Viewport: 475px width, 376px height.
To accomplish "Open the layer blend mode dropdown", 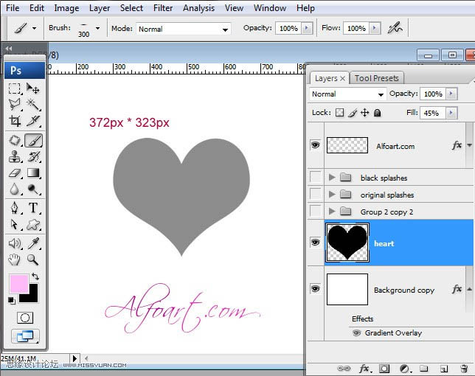I will coord(347,94).
